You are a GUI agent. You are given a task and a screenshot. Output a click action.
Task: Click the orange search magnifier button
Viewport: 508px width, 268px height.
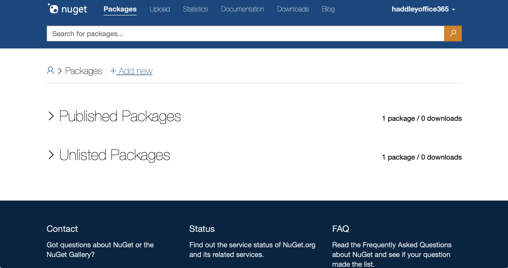453,33
